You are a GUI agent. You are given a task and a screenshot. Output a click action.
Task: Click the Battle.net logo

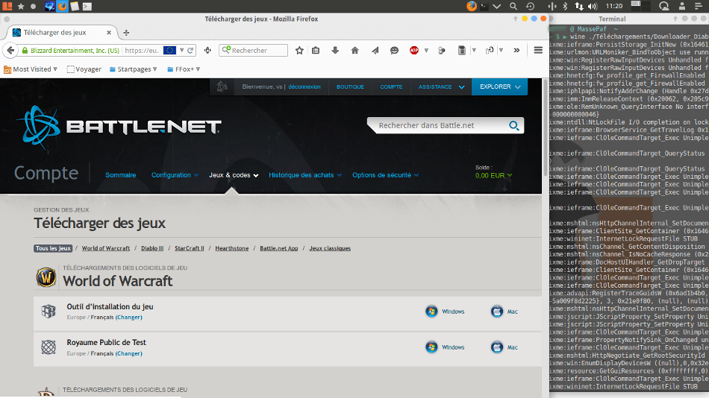click(x=119, y=127)
